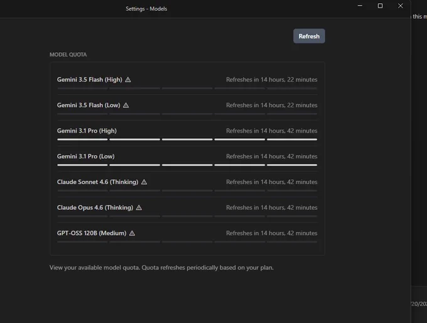The height and width of the screenshot is (323, 427).
Task: Maximize the Settings - Models window
Action: click(380, 6)
